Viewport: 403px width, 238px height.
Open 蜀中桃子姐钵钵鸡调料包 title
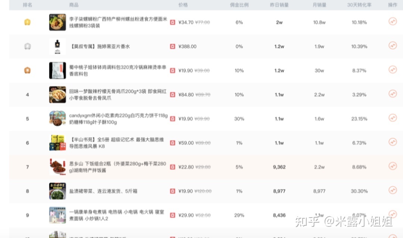pyautogui.click(x=118, y=70)
